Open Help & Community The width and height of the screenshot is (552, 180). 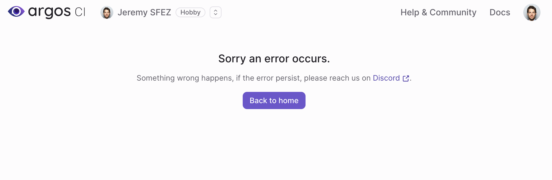coord(438,12)
